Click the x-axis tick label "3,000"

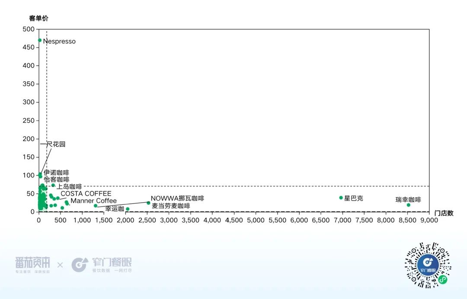coord(169,220)
